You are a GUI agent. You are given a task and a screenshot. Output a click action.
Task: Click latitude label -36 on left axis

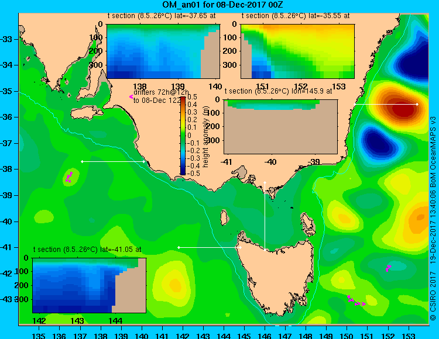pyautogui.click(x=6, y=117)
